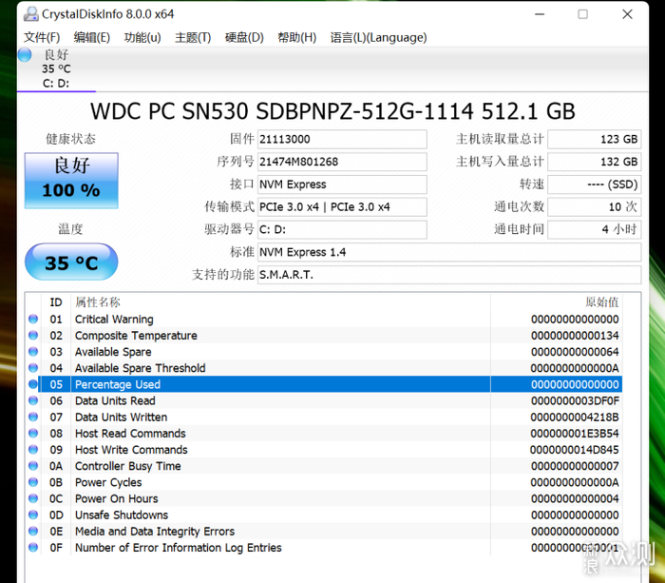Click rotation rate value ---- (SSD)
Viewport: 665px width, 583px height.
point(594,185)
